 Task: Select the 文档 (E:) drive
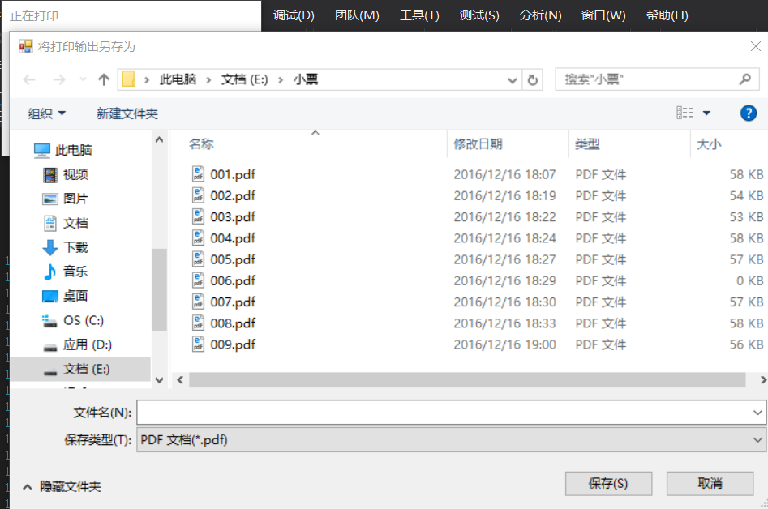tap(80, 369)
